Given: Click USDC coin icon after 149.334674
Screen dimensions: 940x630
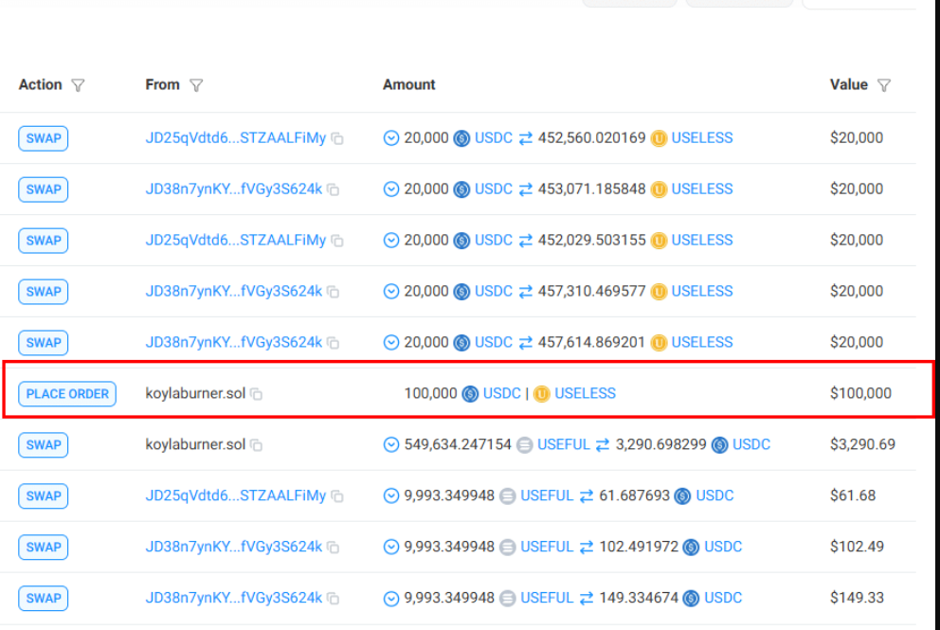Looking at the screenshot, I should 691,598.
